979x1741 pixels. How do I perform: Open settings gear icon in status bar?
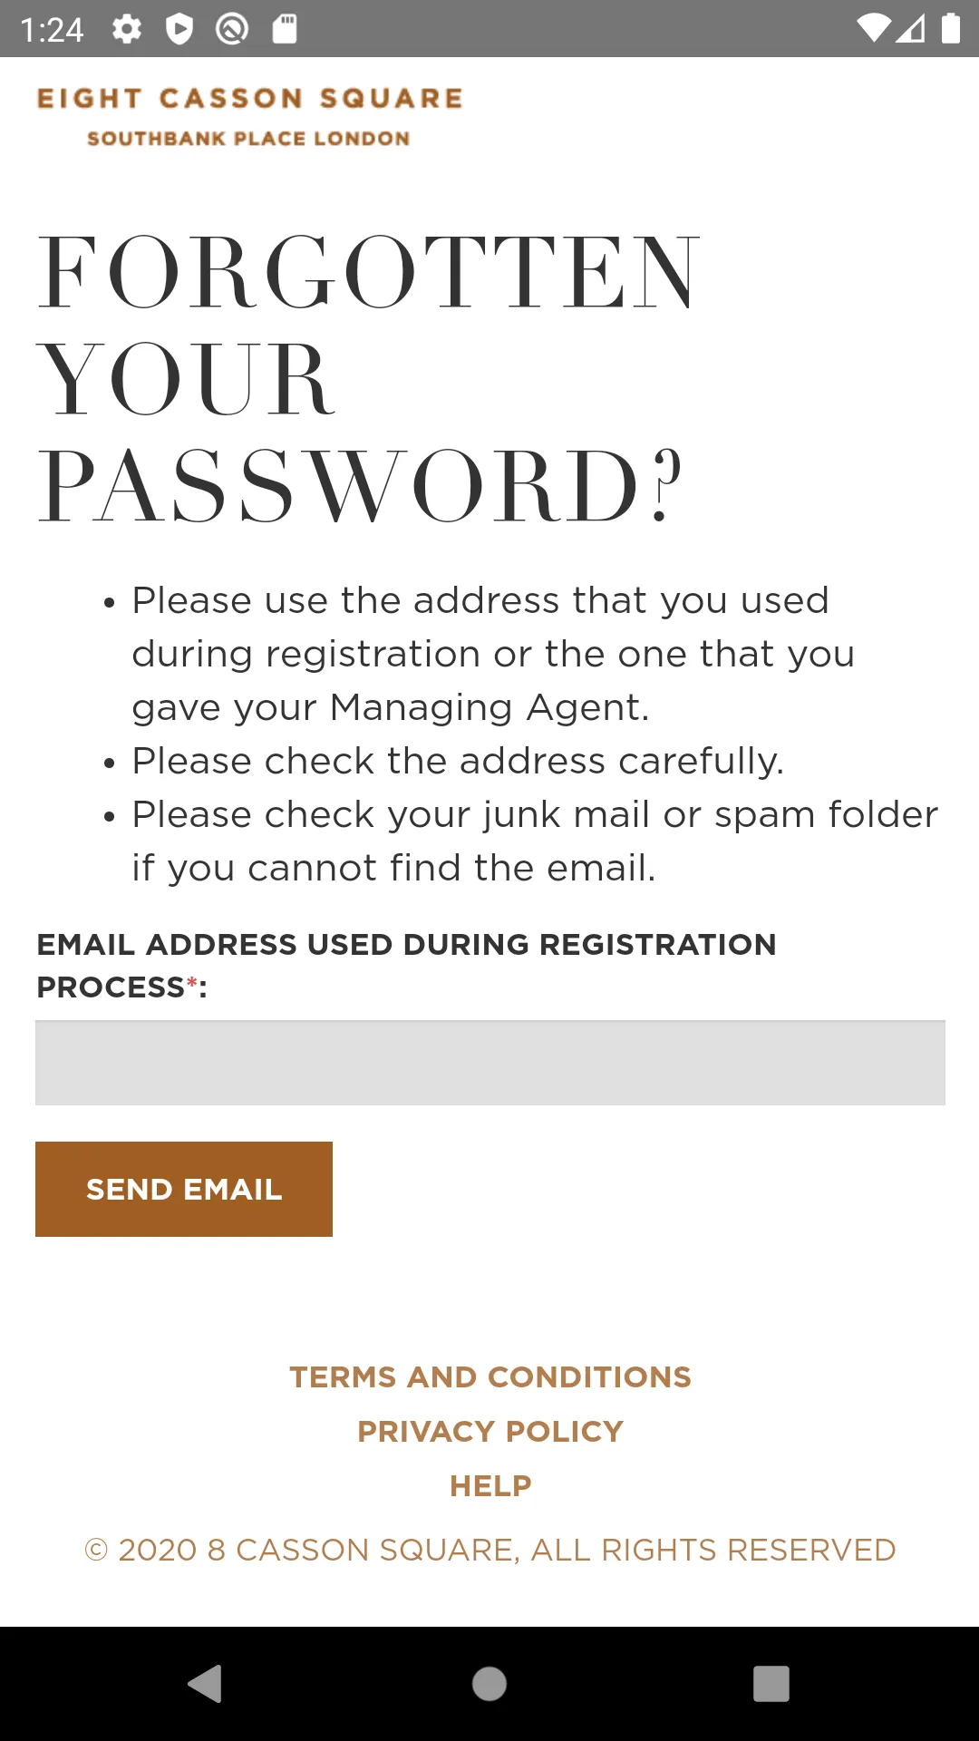[127, 29]
